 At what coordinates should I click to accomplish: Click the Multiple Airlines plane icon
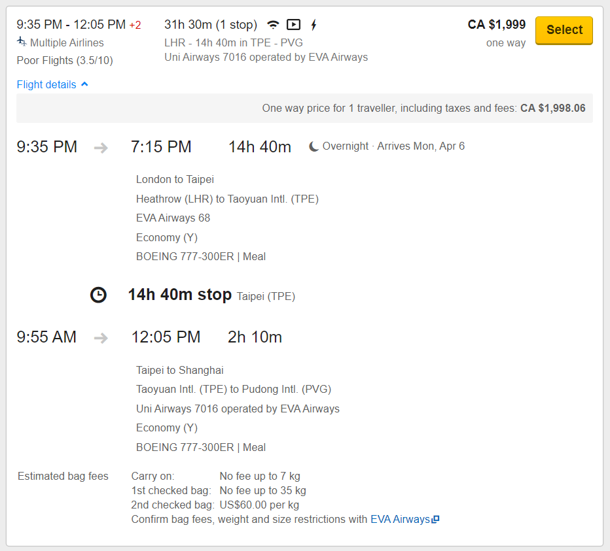22,41
